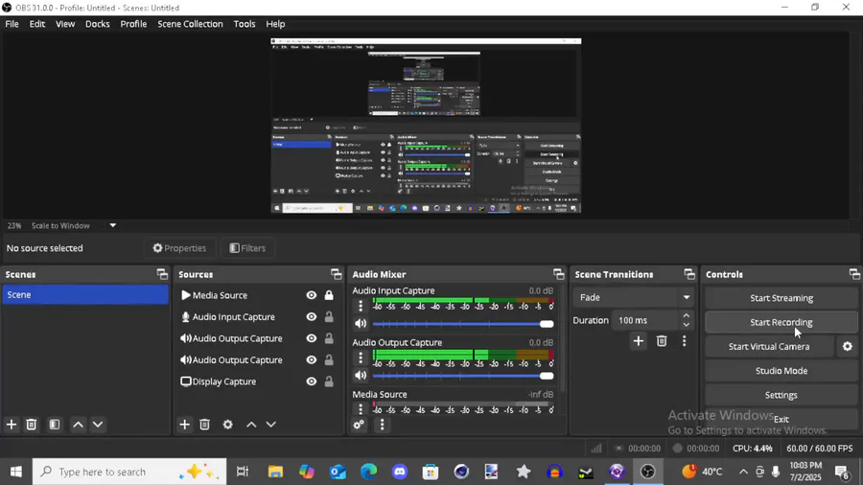Pop out the Audio Mixer dock
863x485 pixels.
tap(559, 274)
